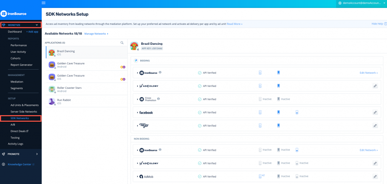Edit Tapjoy network with pencil icon

(x=375, y=126)
